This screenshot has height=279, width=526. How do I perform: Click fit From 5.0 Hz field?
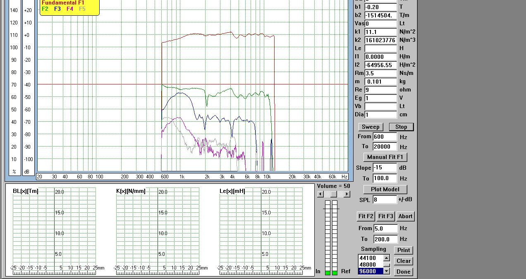tap(386, 228)
